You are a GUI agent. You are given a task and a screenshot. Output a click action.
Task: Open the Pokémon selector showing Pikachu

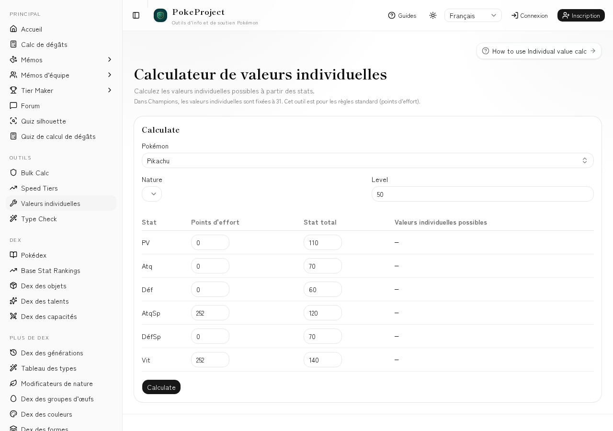pos(368,160)
